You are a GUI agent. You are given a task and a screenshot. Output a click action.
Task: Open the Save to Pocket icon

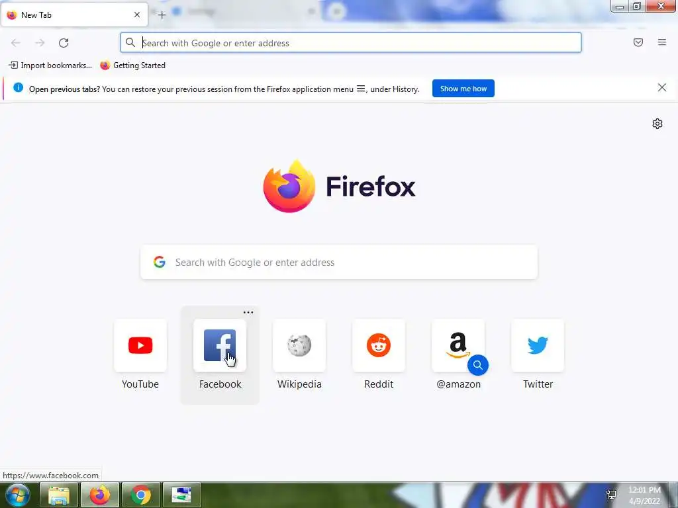[638, 42]
